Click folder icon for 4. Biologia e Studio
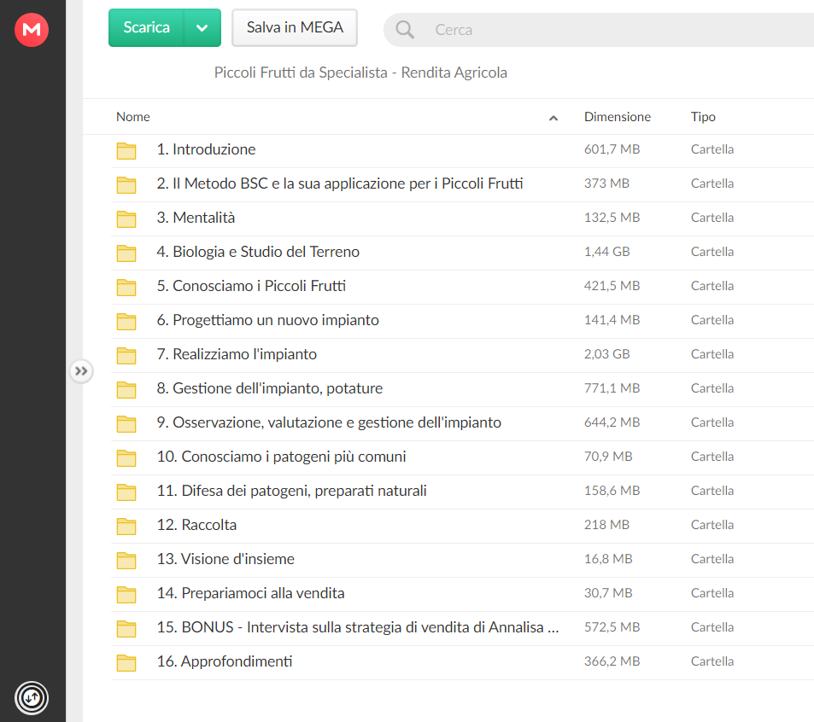Image resolution: width=814 pixels, height=722 pixels. [x=126, y=253]
